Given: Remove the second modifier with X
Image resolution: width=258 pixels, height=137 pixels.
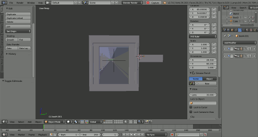Looking at the screenshot, I should [254, 56].
